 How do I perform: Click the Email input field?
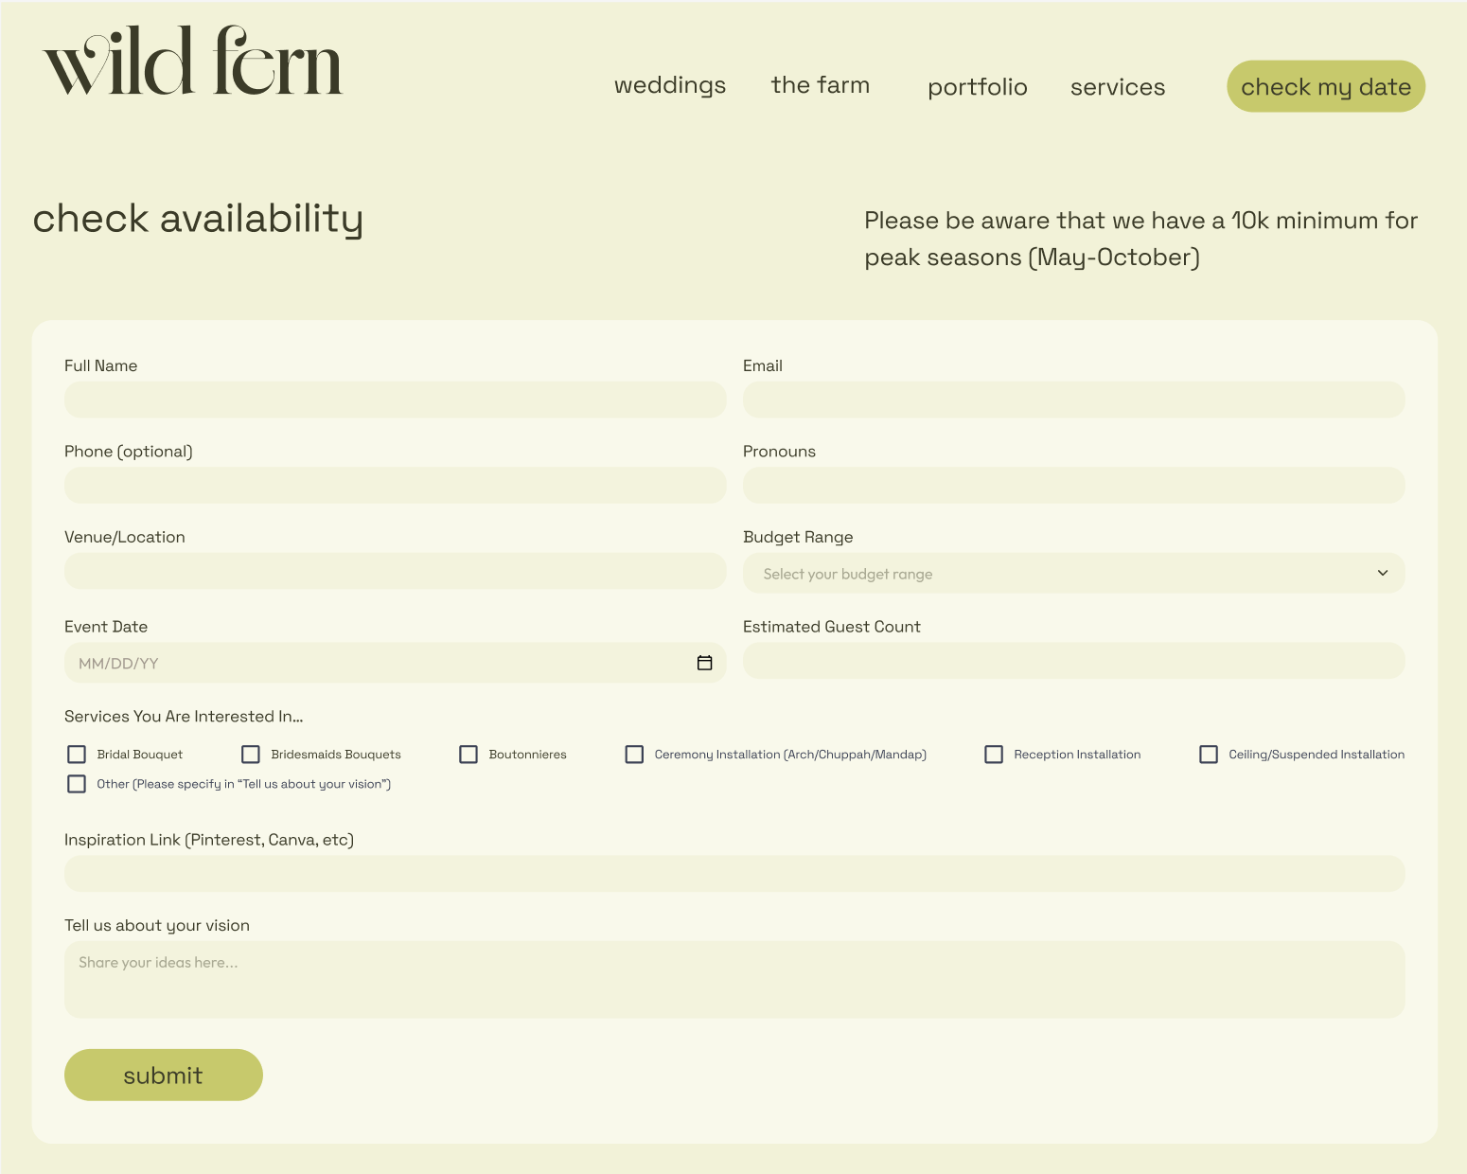(1073, 400)
